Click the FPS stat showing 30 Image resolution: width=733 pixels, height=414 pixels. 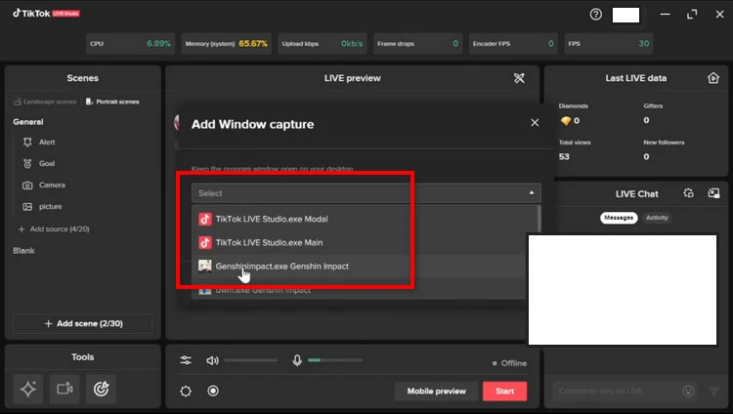click(609, 44)
